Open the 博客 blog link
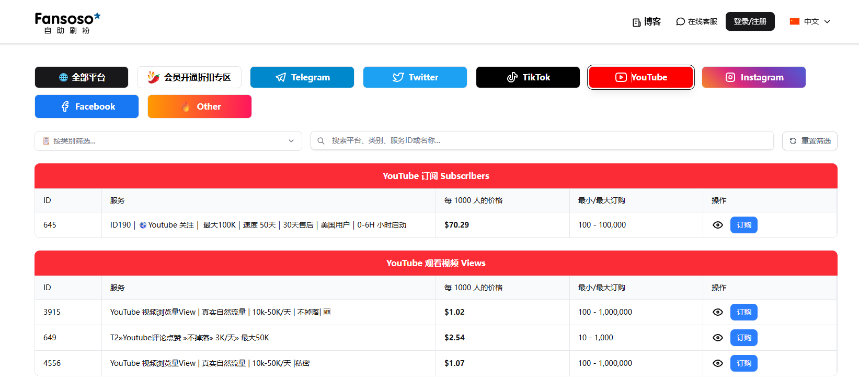This screenshot has width=859, height=381. click(x=647, y=22)
